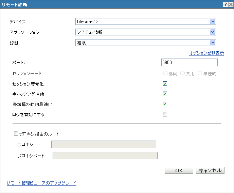Click the help question mark icon
This screenshot has width=234, height=193.
225,4
